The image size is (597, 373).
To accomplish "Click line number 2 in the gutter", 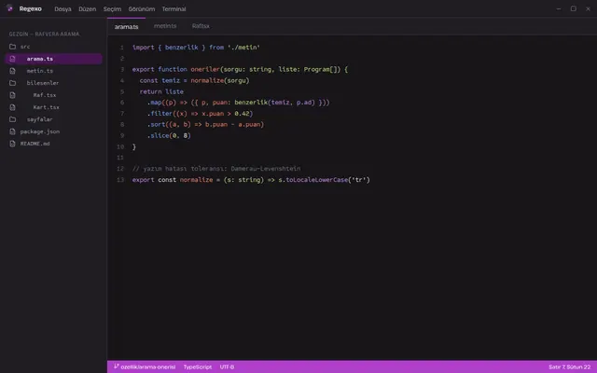I will tap(122, 58).
